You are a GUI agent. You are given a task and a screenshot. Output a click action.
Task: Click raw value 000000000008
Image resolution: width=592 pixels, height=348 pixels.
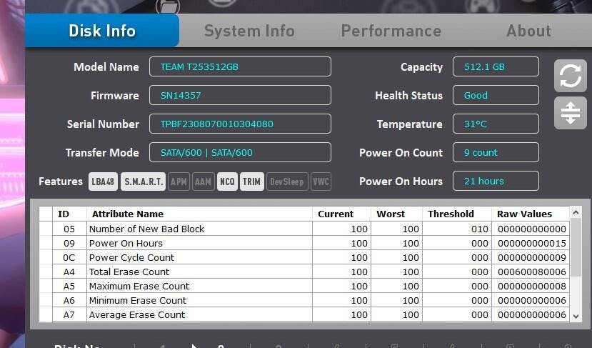coord(531,286)
